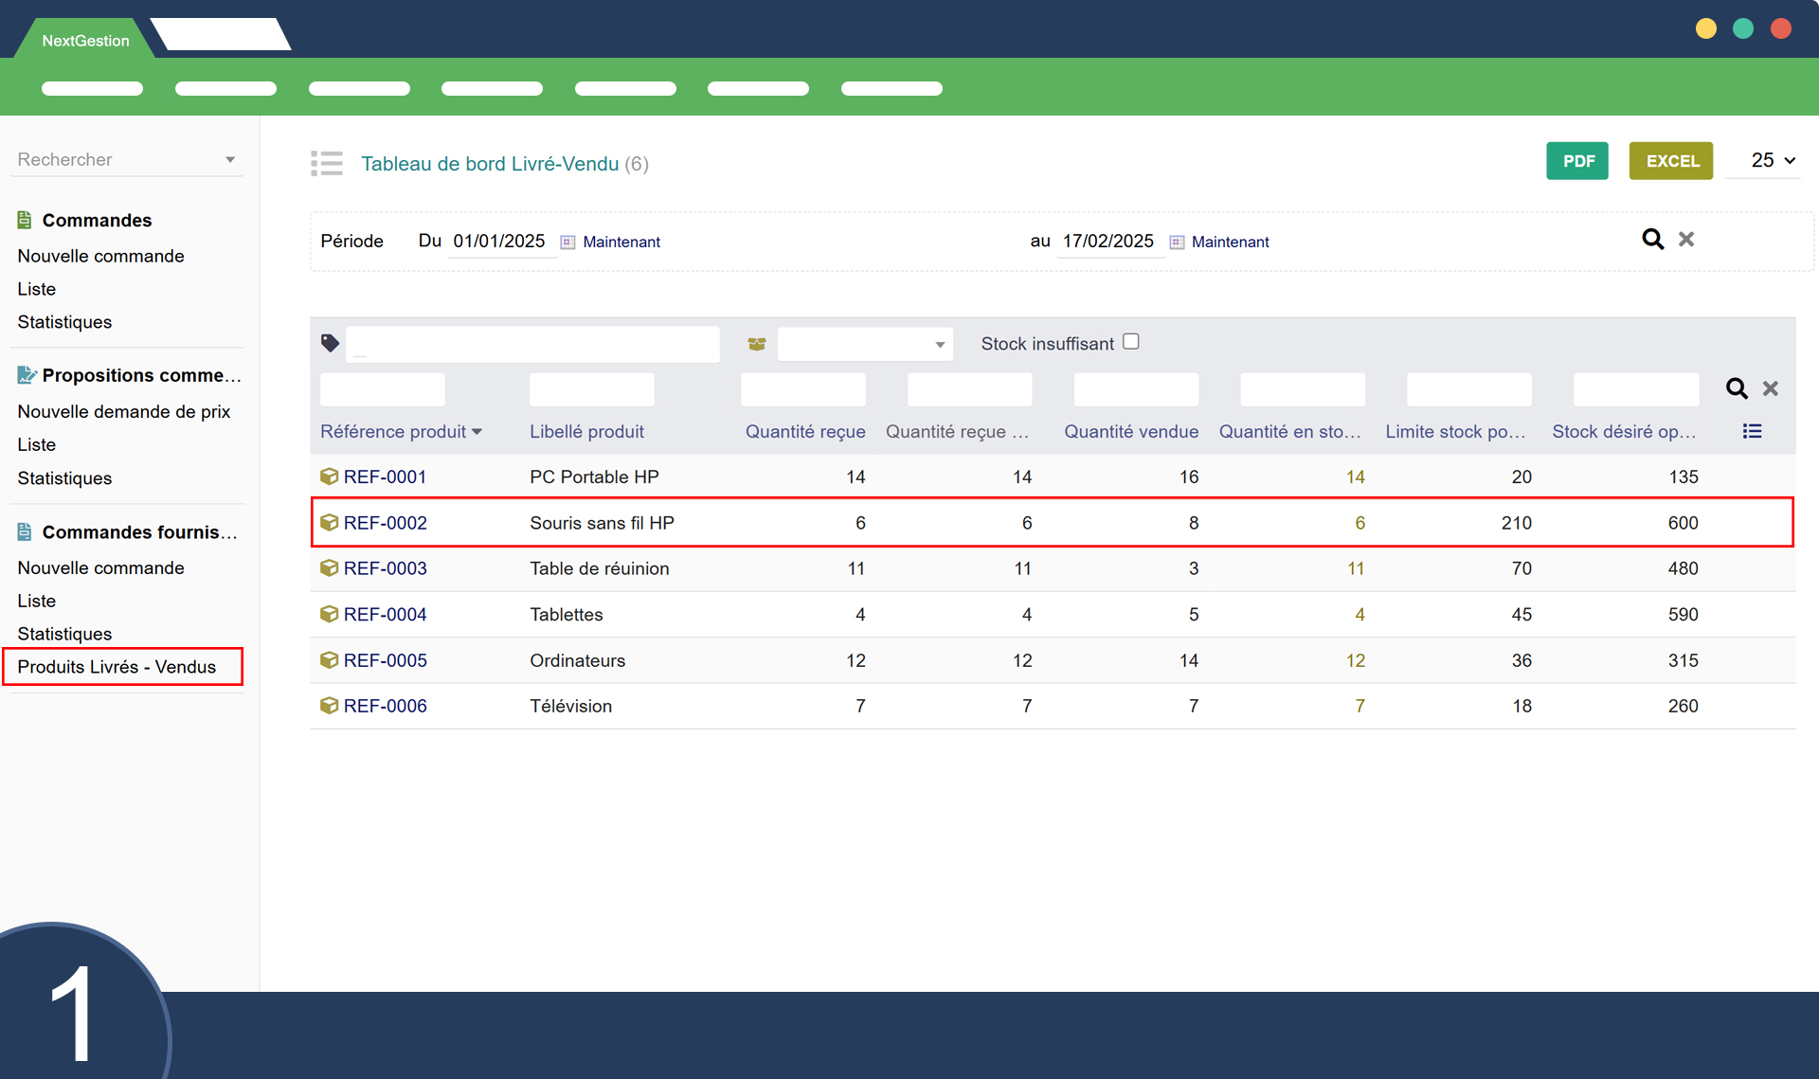This screenshot has width=1819, height=1079.
Task: Open the REF-0005 product link
Action: click(385, 660)
